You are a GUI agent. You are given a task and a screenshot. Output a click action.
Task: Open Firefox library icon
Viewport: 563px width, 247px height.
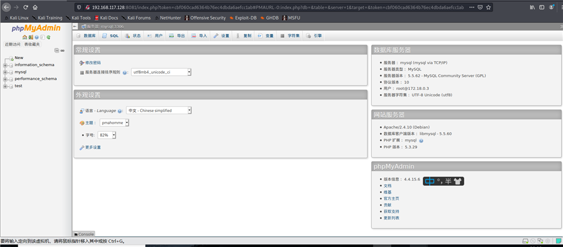pos(533,7)
